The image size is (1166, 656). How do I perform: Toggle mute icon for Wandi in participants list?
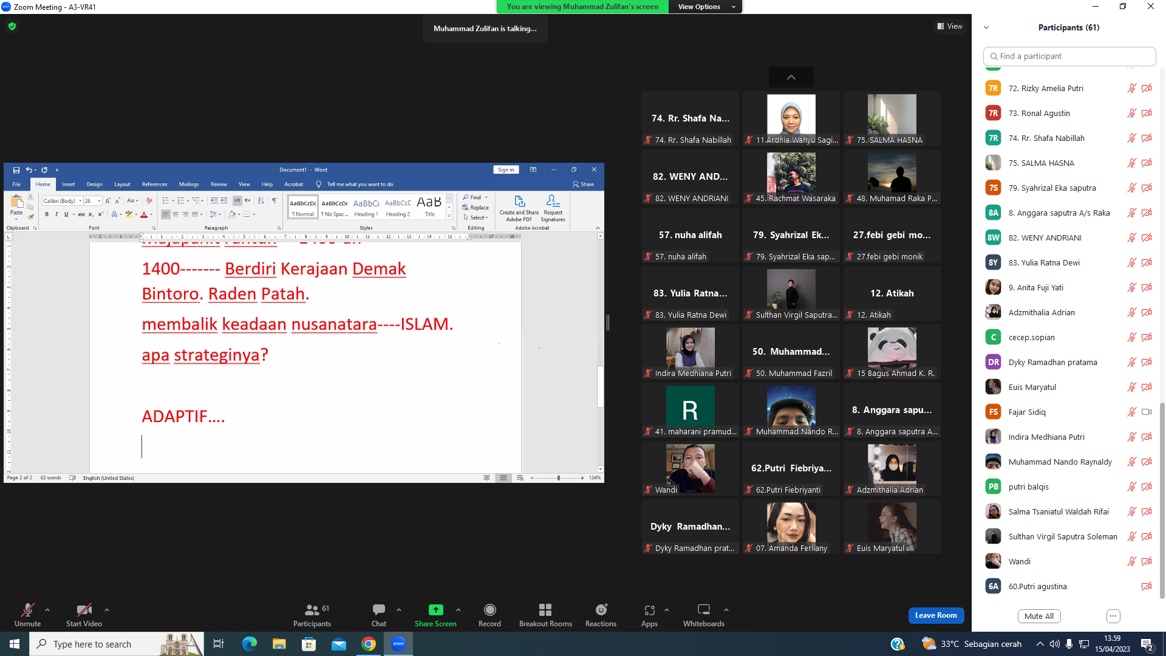click(1131, 561)
